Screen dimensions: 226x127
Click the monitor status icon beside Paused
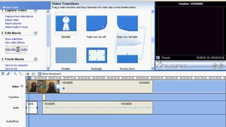tap(158, 58)
